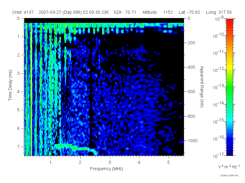The width and height of the screenshot is (245, 183).
Task: Click the frequency axis tick '3.'
Action: click(110, 163)
